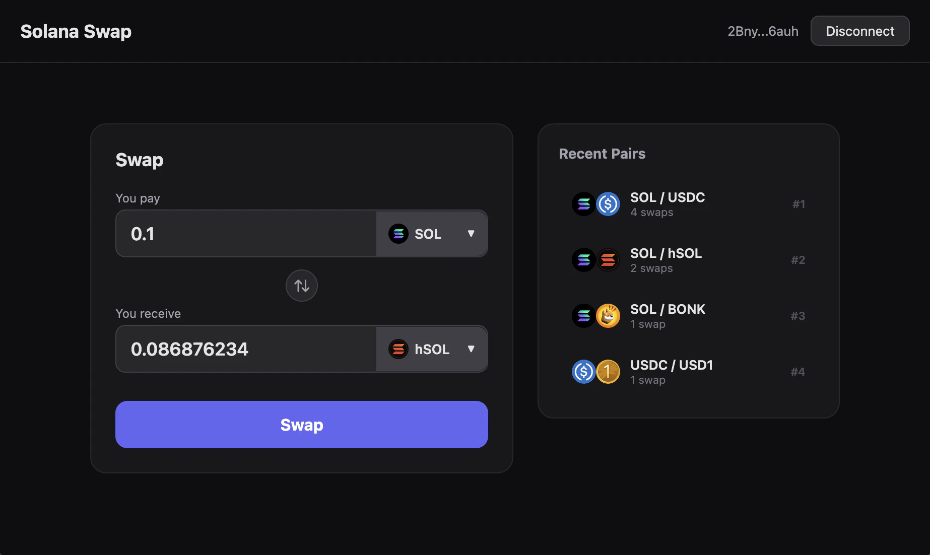930x555 pixels.
Task: Click the dropdown chevron beside hSOL
Action: coord(472,349)
